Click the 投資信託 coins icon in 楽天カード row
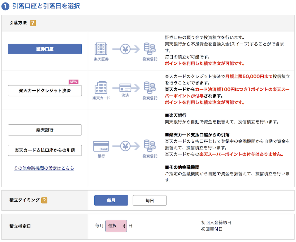The height and width of the screenshot is (242, 296). coord(150,88)
